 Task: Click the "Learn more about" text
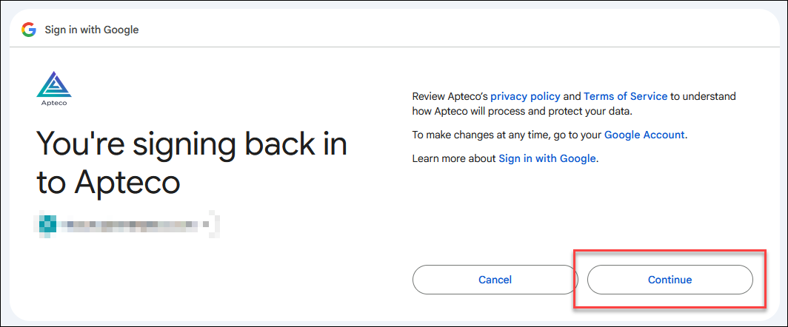[454, 159]
